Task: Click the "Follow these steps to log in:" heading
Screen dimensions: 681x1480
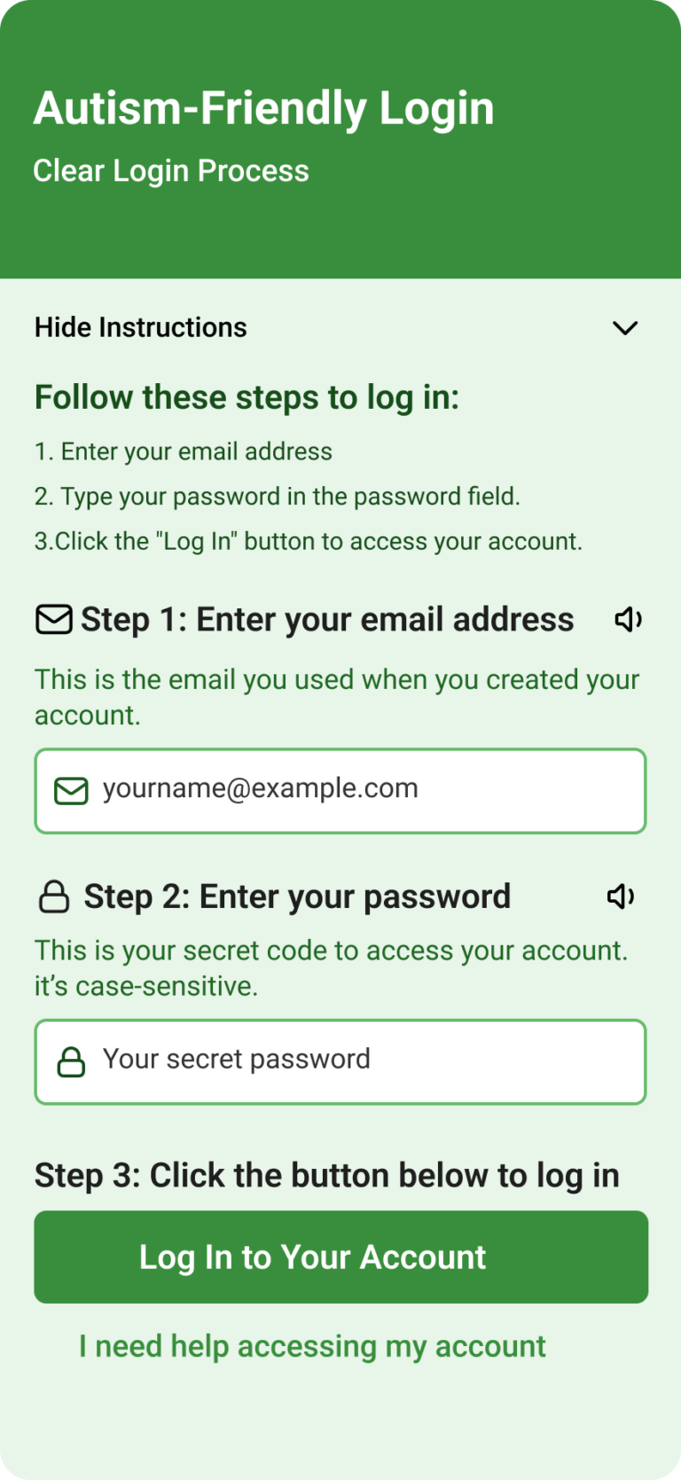Action: (x=247, y=397)
